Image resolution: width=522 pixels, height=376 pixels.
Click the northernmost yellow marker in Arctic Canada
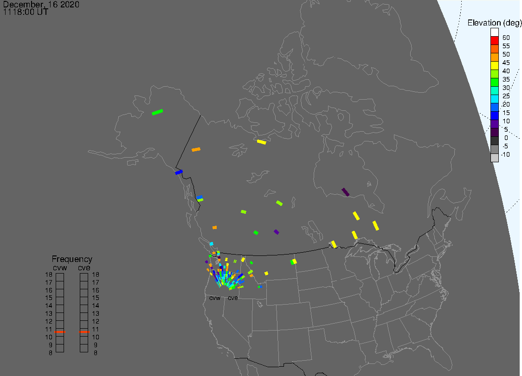262,142
